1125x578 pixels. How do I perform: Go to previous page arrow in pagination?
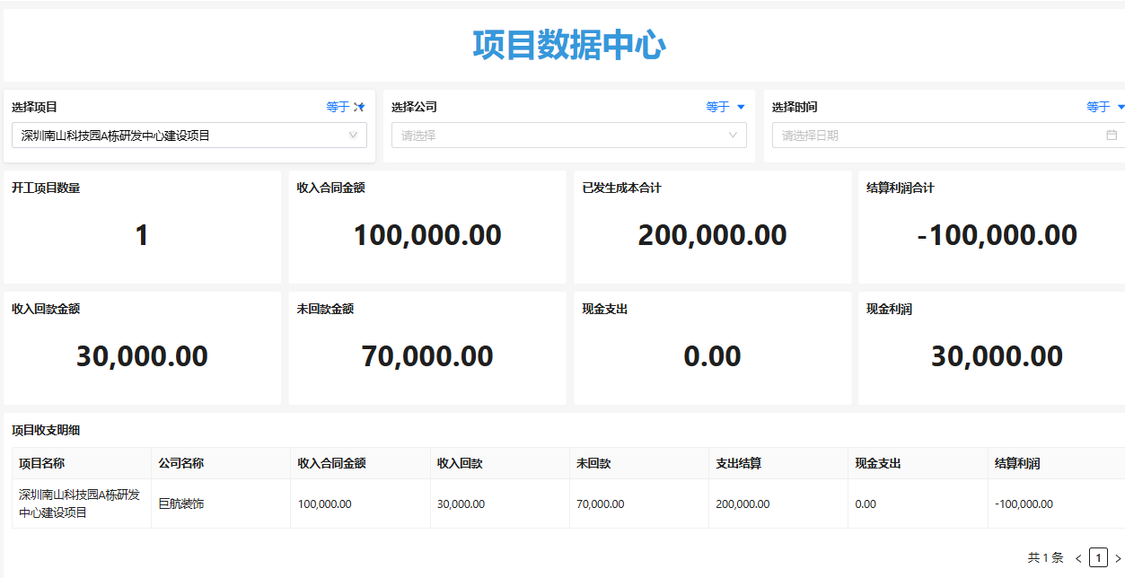(1078, 558)
